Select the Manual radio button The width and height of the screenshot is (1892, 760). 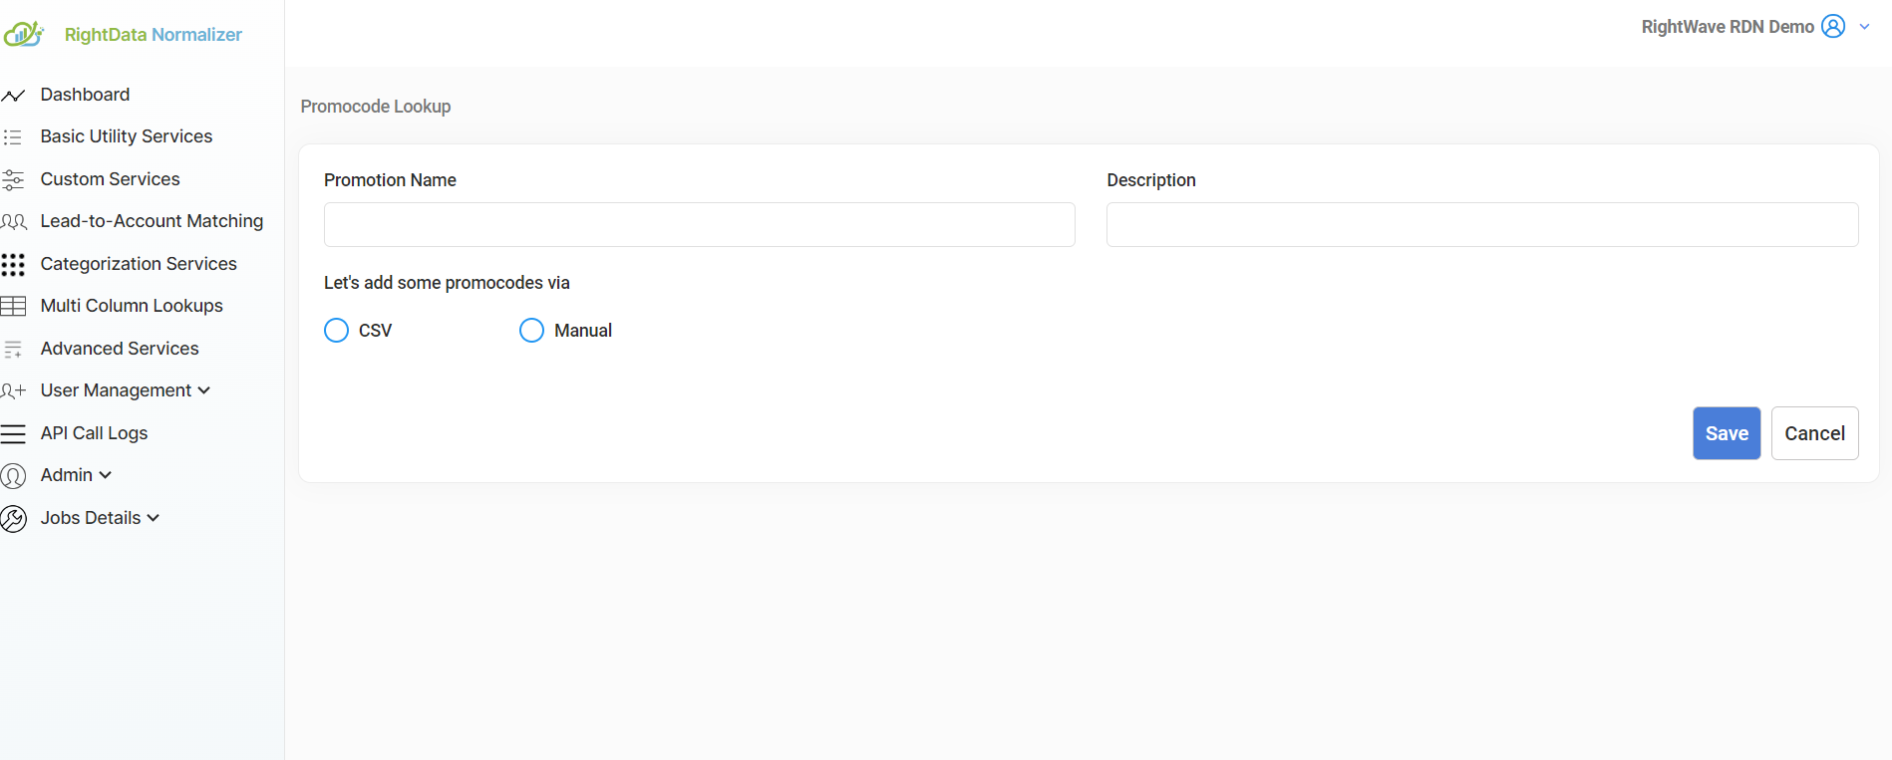point(532,331)
